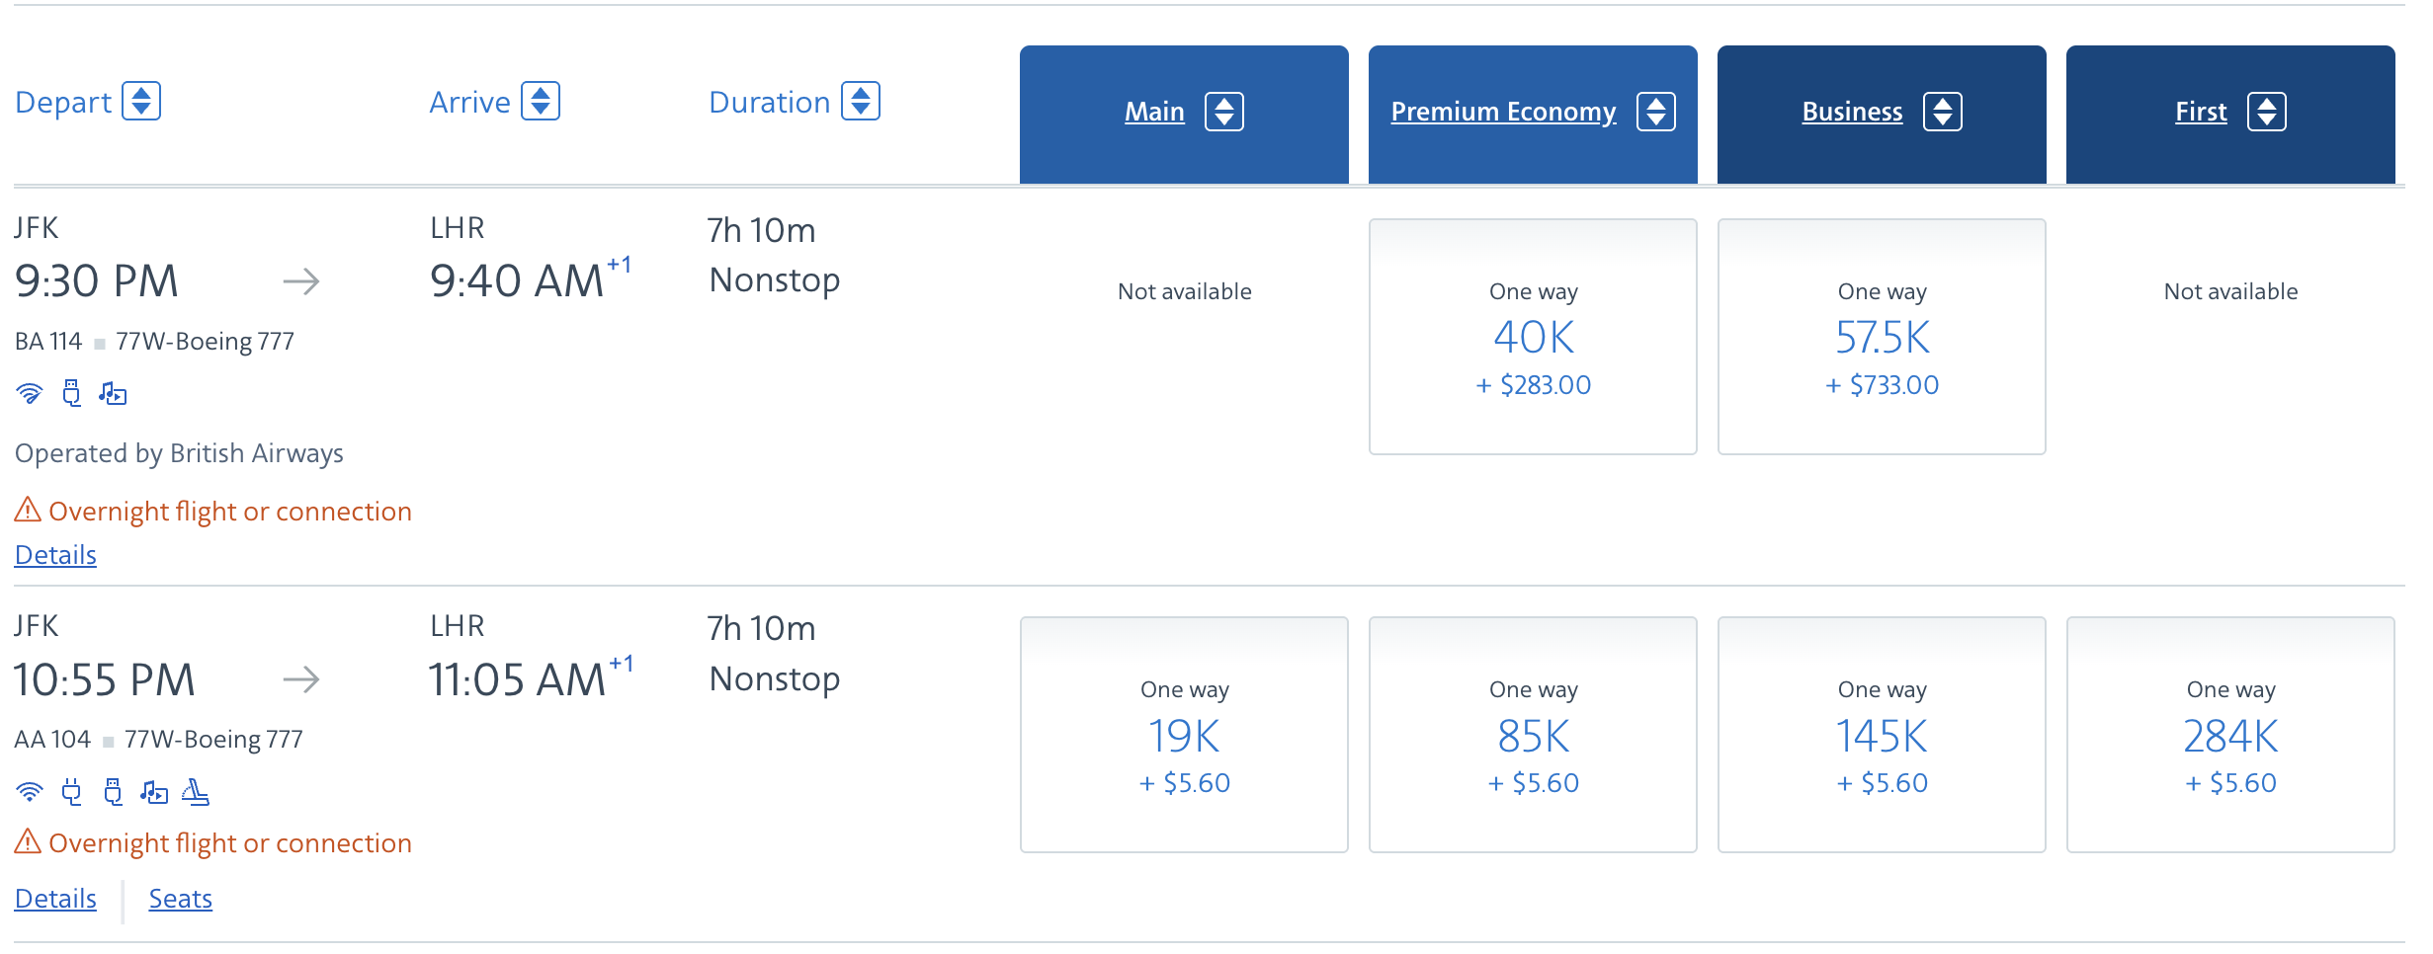Click the Wi-Fi icon on the AA 104 flight

[30, 792]
